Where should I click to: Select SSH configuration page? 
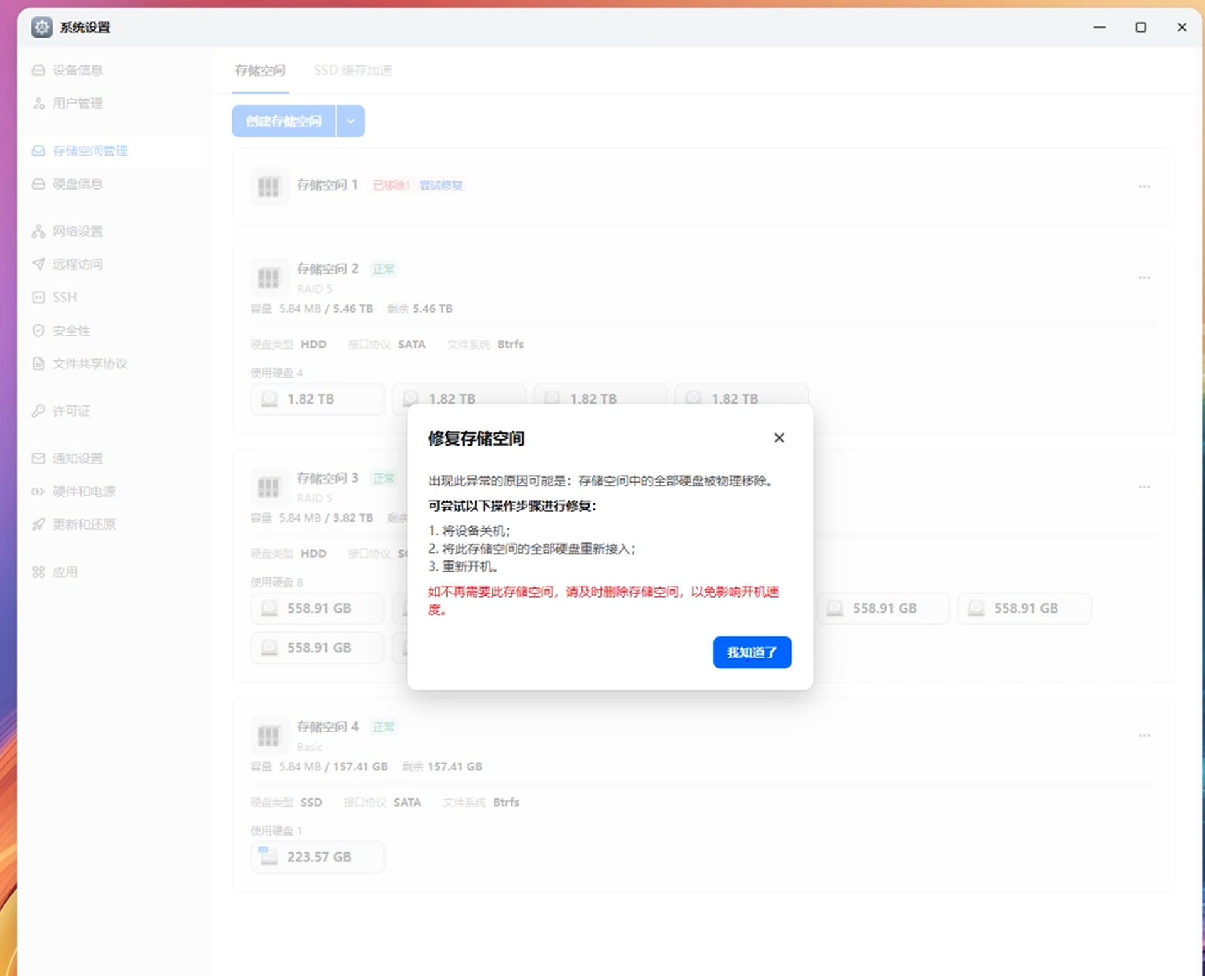coord(64,297)
